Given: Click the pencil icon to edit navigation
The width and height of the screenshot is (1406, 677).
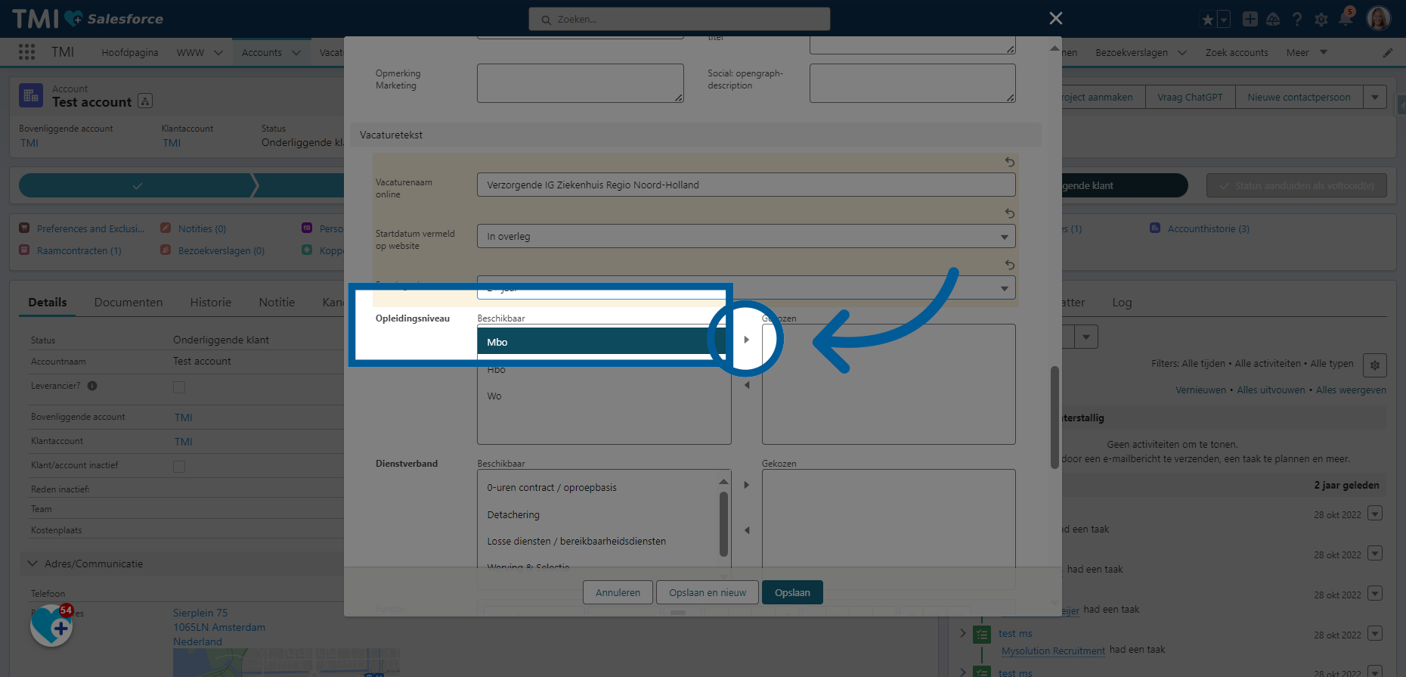Looking at the screenshot, I should tap(1388, 53).
